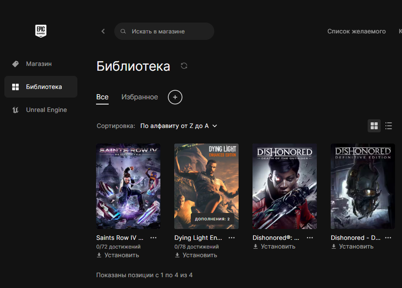Open Dishonored Definitive Edition cover
Viewport: 402px width, 288px height.
[363, 186]
